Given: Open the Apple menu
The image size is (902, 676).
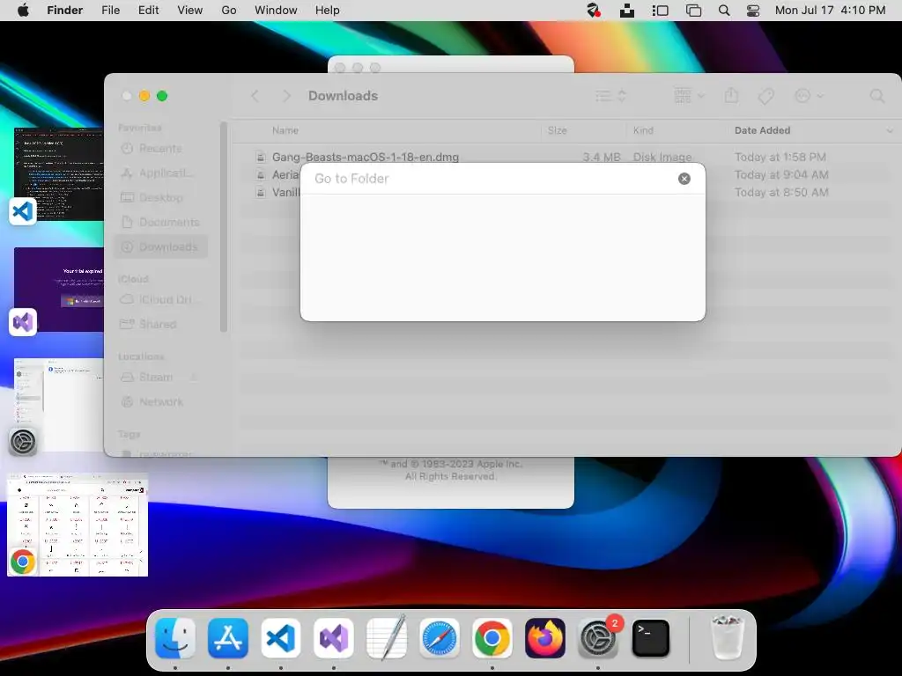Looking at the screenshot, I should [23, 11].
